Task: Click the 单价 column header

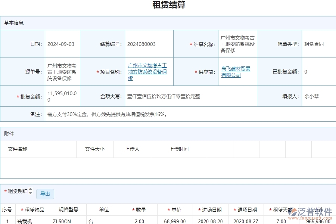Action: pos(175,209)
